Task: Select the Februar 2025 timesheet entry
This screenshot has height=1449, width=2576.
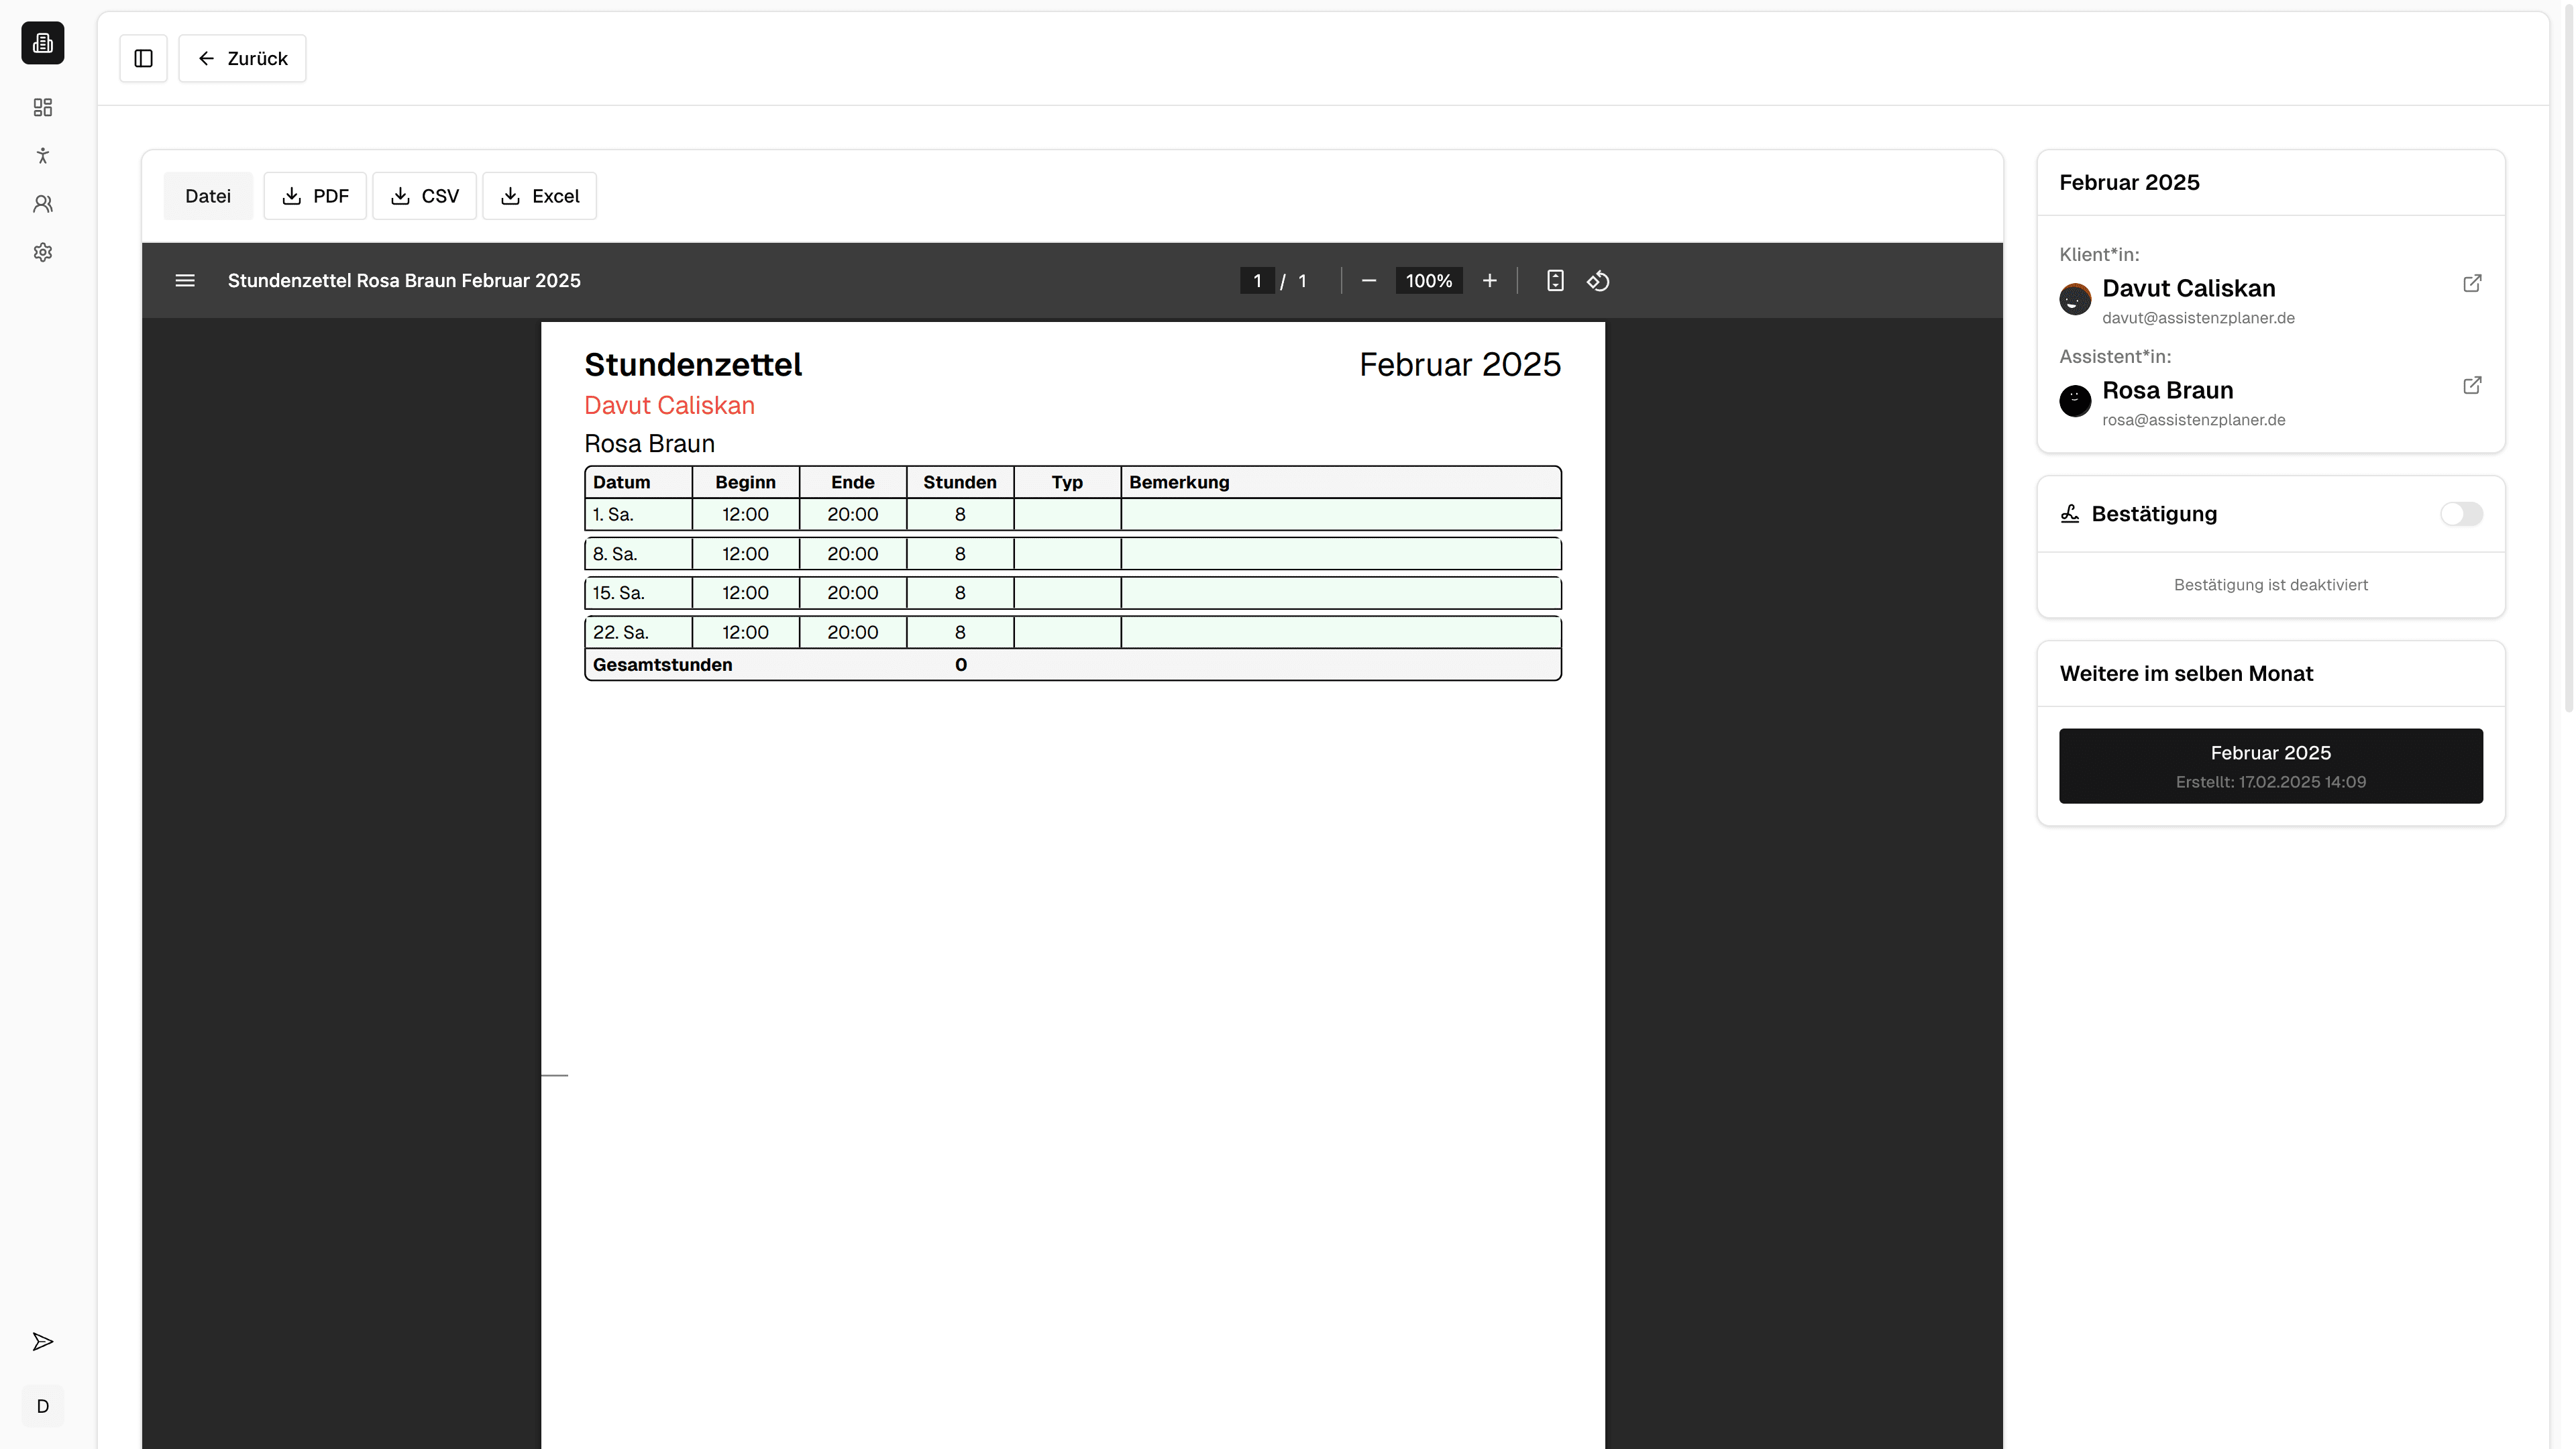Action: [x=2270, y=766]
